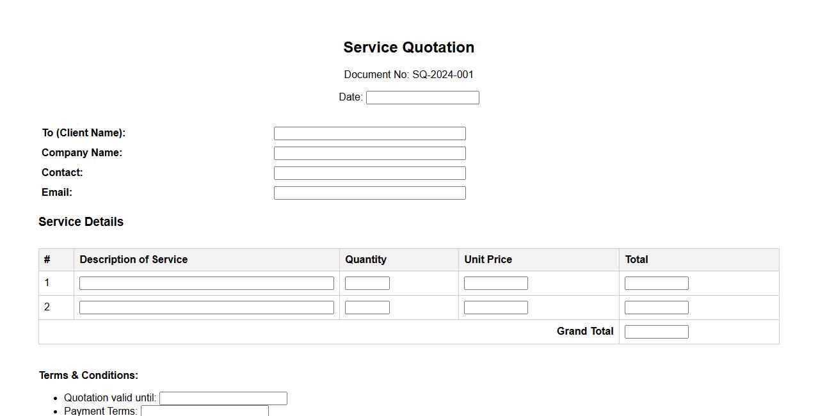Select the Contact input box
The width and height of the screenshot is (818, 416).
pyautogui.click(x=369, y=173)
